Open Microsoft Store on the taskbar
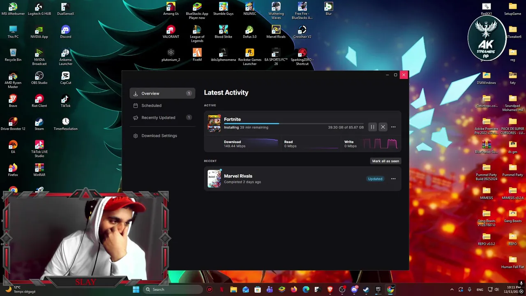The image size is (526, 296). [x=258, y=289]
